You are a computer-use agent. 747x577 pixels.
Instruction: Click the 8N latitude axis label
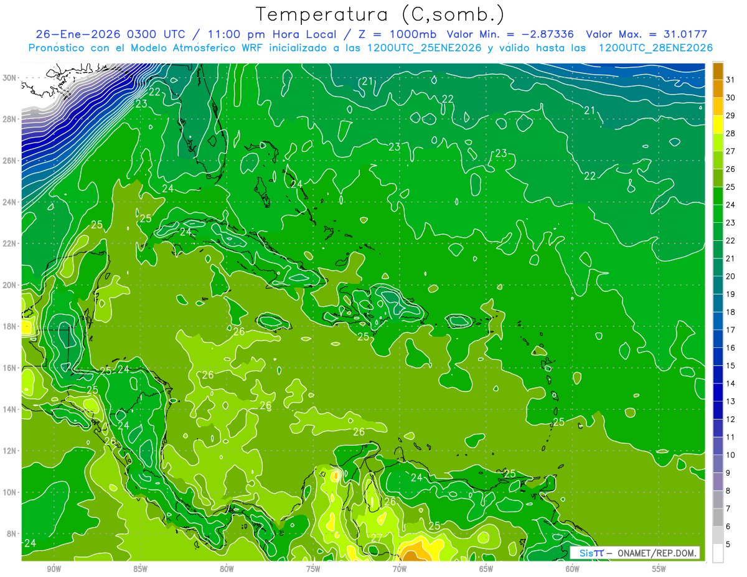click(x=12, y=533)
